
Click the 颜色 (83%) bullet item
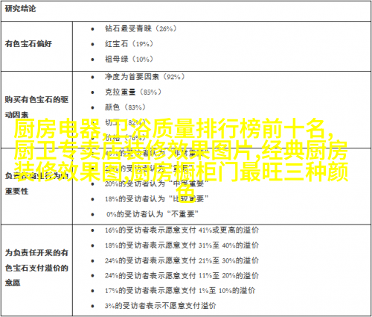(125, 107)
